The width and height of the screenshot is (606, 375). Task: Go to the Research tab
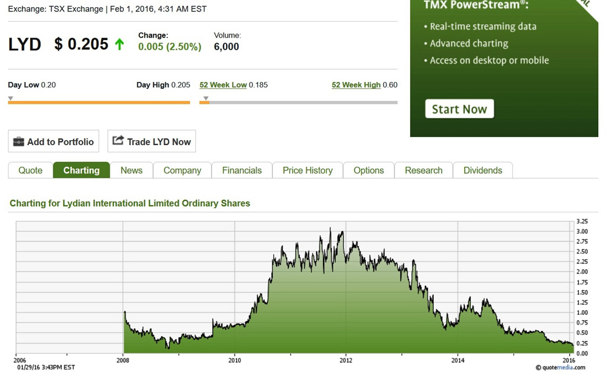click(x=424, y=171)
